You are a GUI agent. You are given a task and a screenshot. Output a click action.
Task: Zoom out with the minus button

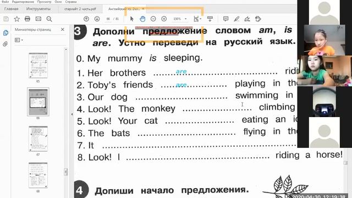click(153, 19)
